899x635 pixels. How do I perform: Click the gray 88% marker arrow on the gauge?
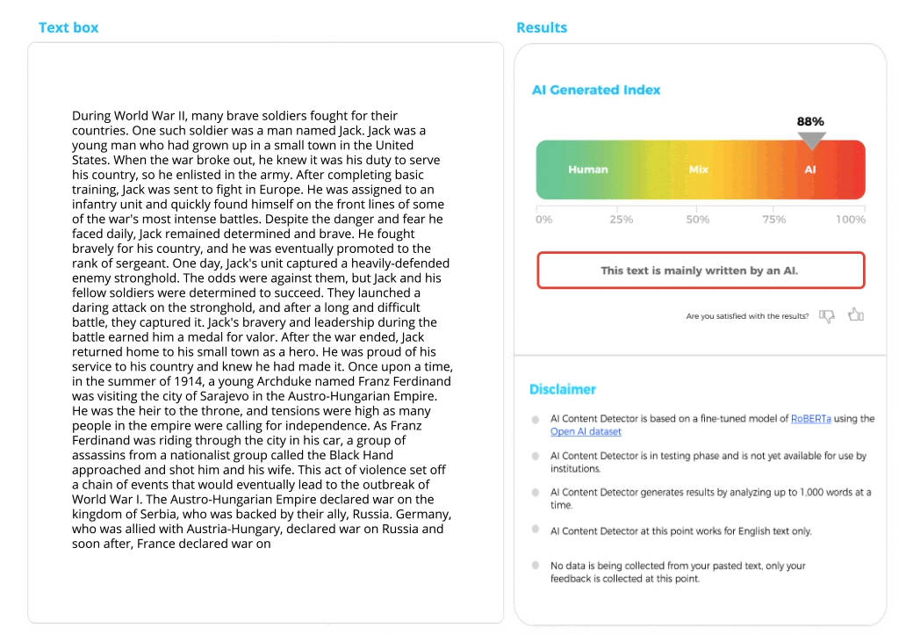810,139
